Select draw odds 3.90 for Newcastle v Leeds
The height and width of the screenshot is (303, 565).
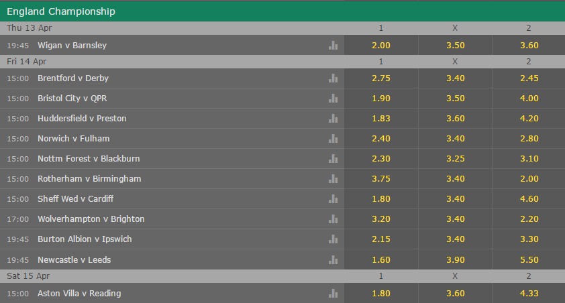[455, 260]
